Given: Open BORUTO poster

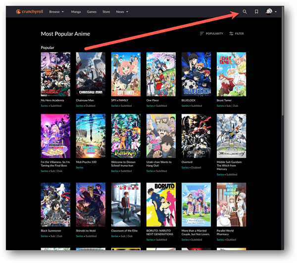Looking at the screenshot, I should pyautogui.click(x=161, y=205).
